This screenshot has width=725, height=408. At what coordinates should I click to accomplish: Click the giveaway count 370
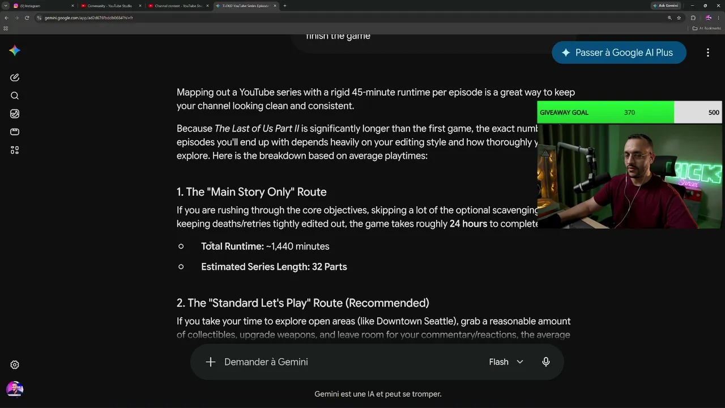[x=629, y=112]
